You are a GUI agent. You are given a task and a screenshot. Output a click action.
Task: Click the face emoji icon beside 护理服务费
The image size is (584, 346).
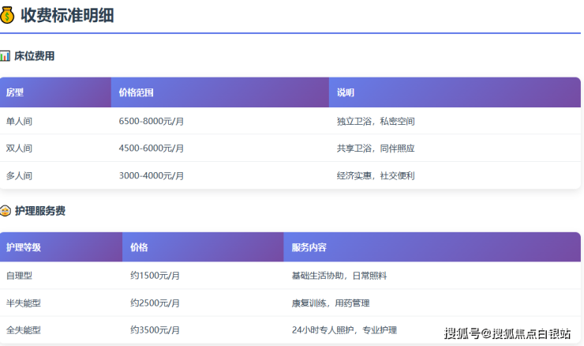(x=6, y=211)
